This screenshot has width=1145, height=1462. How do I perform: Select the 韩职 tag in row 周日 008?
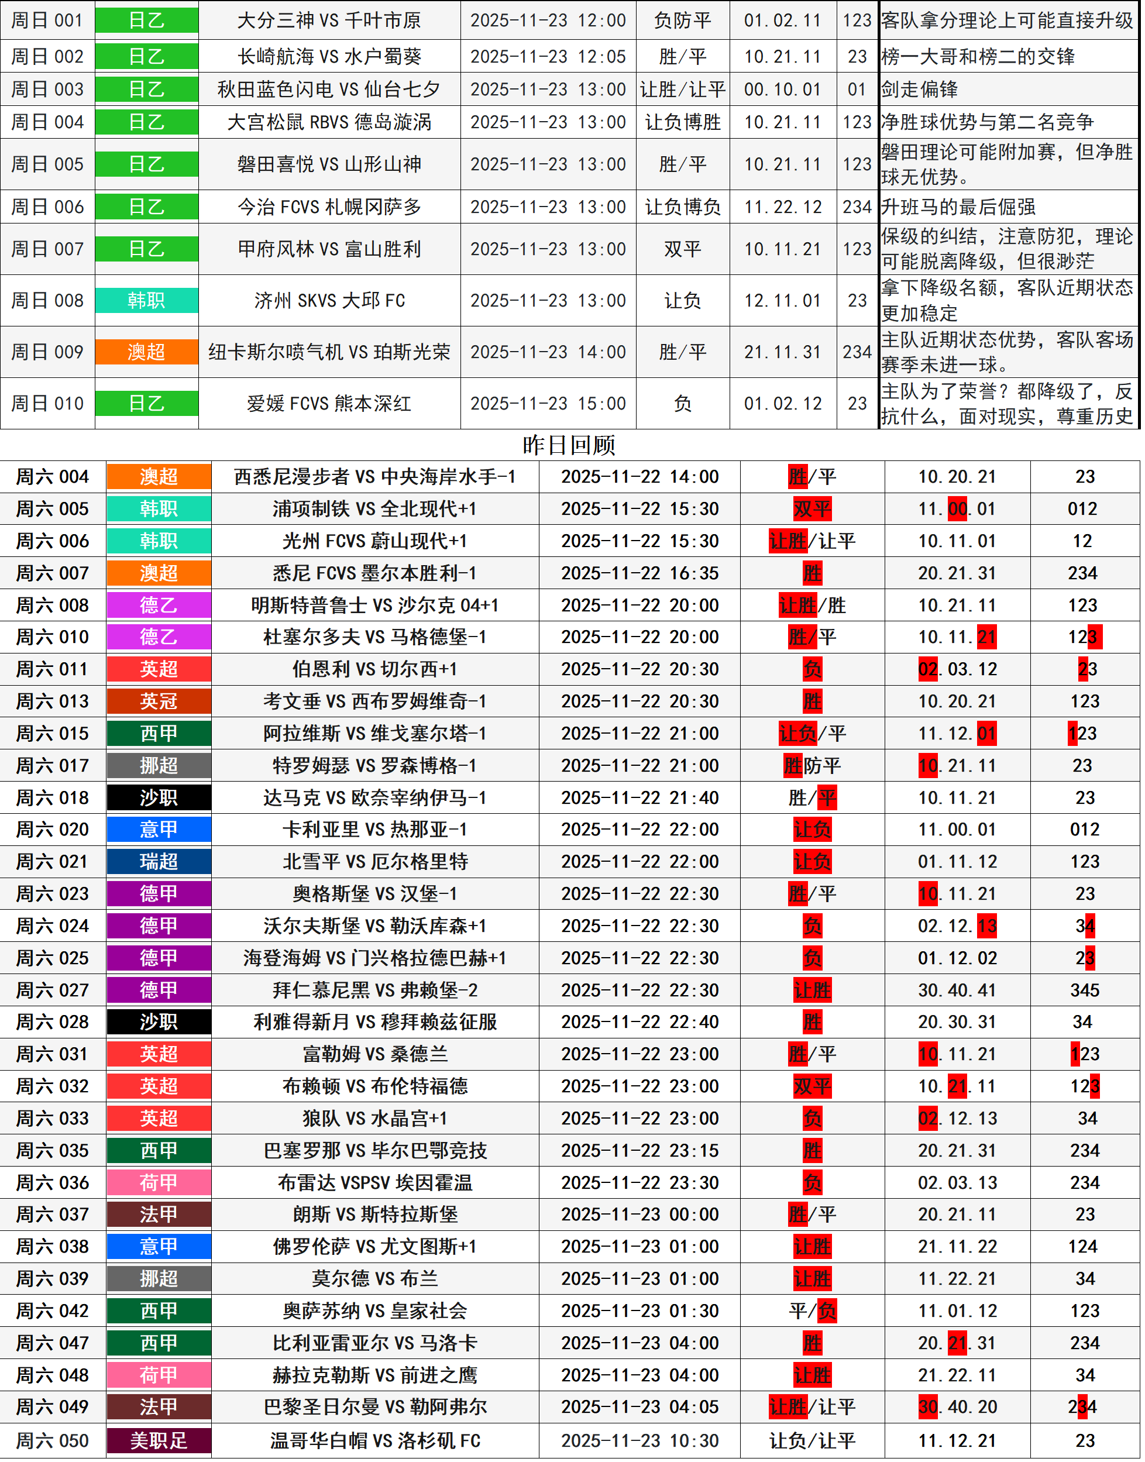[x=146, y=300]
